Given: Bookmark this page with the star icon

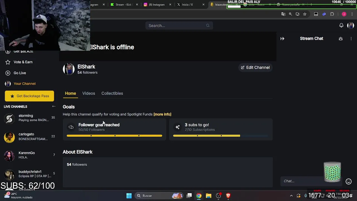Looking at the screenshot, I should [305, 14].
